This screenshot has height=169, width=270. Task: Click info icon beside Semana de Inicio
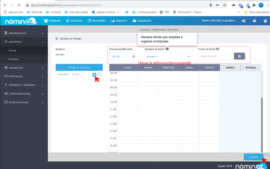[x=167, y=49]
